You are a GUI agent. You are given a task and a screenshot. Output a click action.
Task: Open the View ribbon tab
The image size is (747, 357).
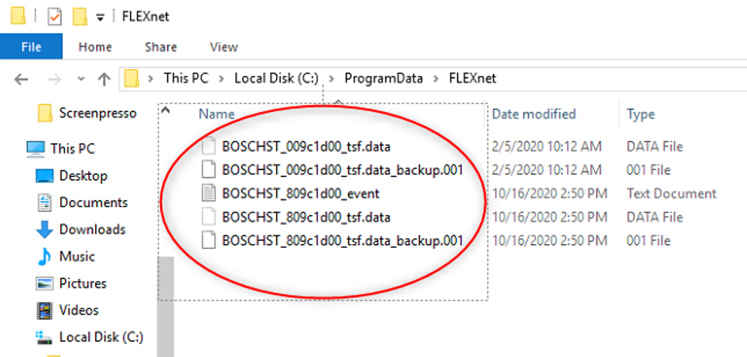(223, 47)
